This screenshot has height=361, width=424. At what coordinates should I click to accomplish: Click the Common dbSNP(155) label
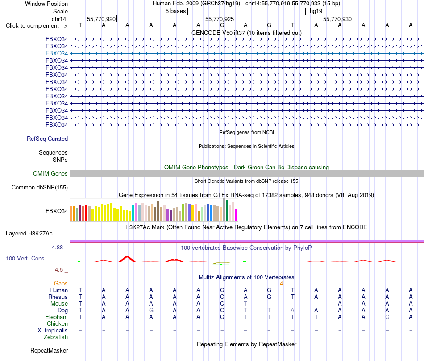click(39, 187)
